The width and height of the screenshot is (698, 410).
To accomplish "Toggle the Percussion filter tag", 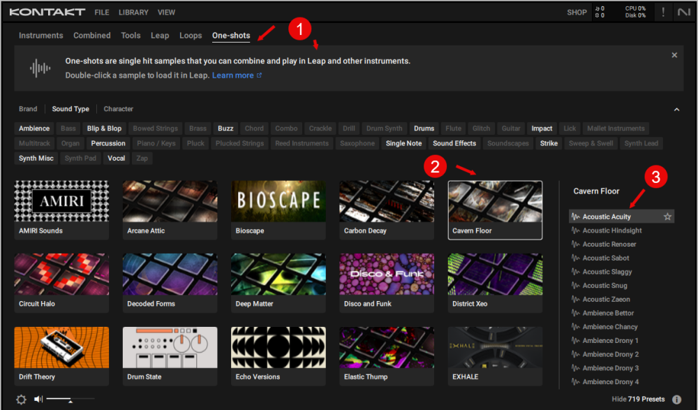I will click(108, 143).
